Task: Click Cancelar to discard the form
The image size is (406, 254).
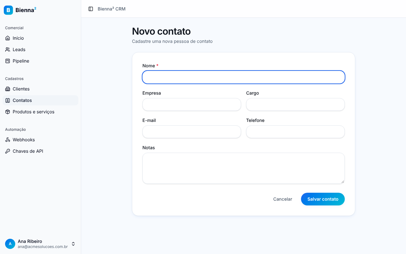Action: [283, 199]
